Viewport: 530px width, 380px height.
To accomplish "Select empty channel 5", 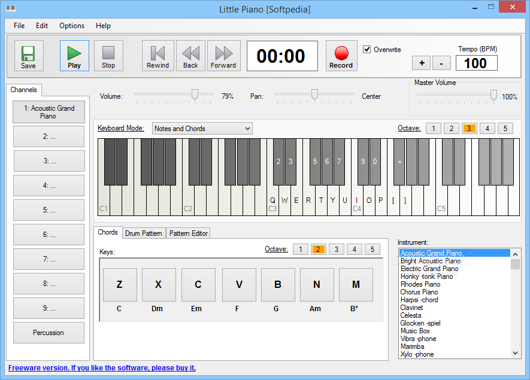I will click(49, 210).
